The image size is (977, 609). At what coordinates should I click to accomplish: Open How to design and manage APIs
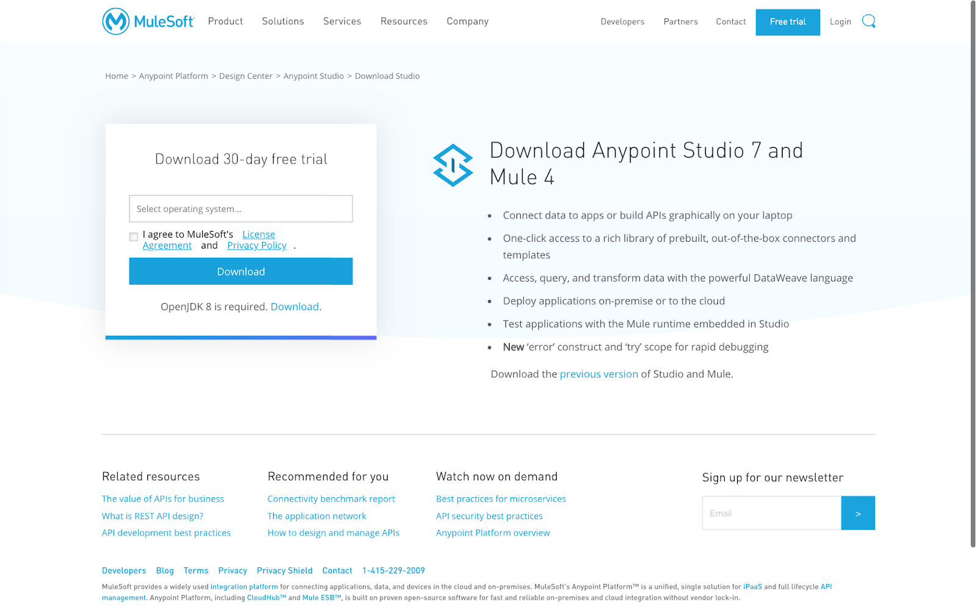[x=333, y=533]
